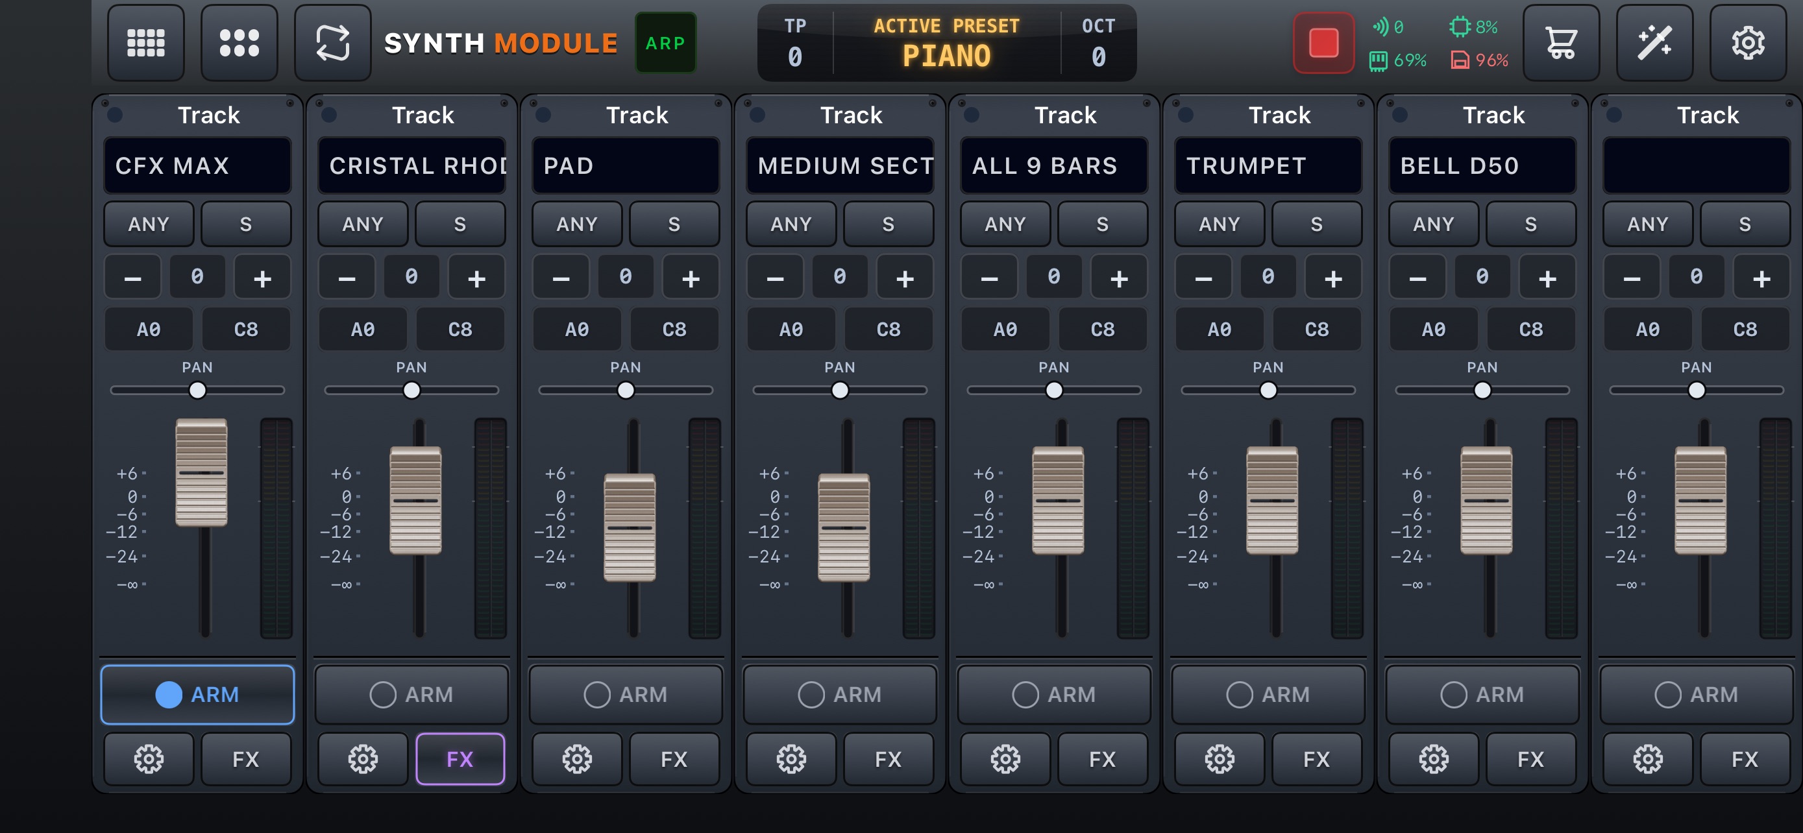This screenshot has width=1803, height=833.
Task: Open MEDIUM SECT track settings gear
Action: point(791,759)
